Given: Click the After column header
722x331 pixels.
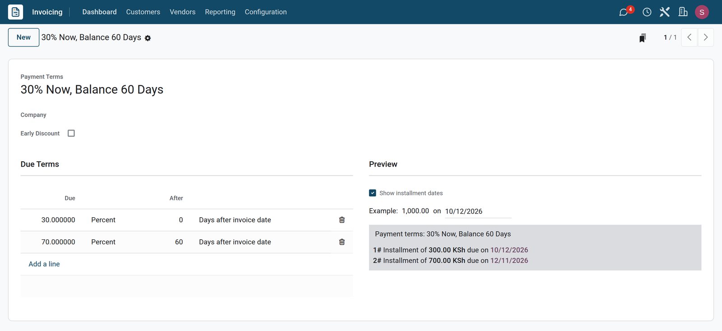Looking at the screenshot, I should click(176, 198).
